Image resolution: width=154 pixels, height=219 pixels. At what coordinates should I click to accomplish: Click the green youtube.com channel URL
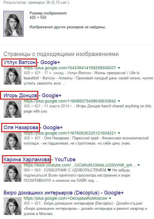[80, 165]
